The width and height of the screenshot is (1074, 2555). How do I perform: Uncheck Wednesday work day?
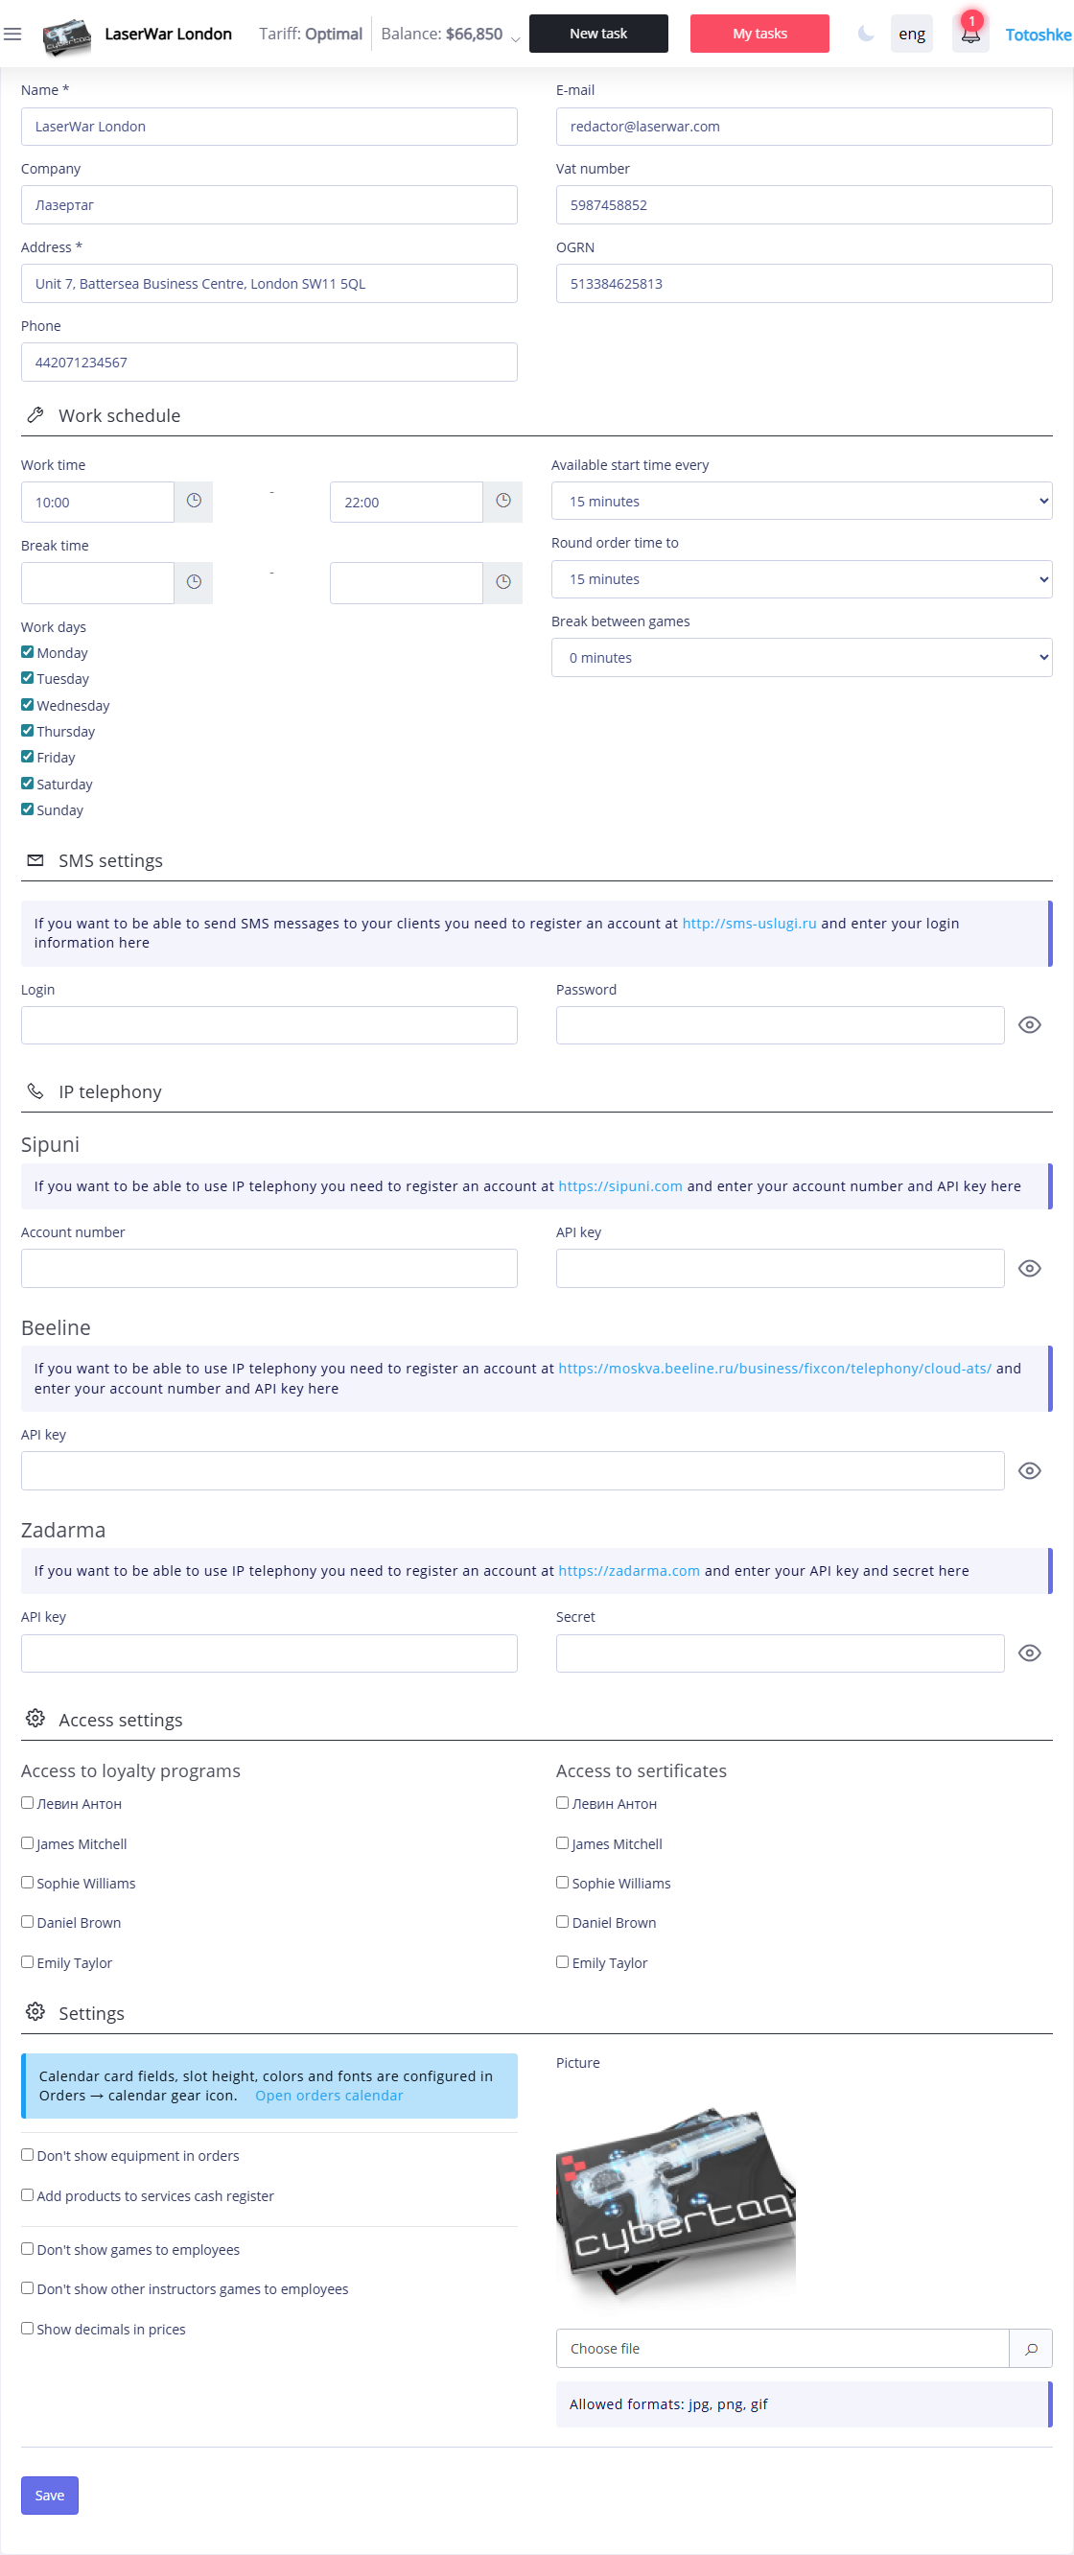tap(28, 704)
